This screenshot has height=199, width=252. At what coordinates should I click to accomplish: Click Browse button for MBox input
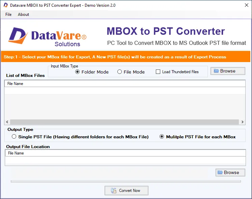[228, 71]
